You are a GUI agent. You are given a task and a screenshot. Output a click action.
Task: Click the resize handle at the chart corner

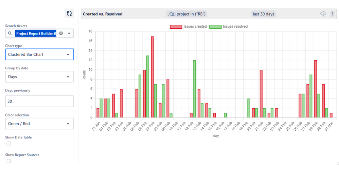pyautogui.click(x=338, y=163)
